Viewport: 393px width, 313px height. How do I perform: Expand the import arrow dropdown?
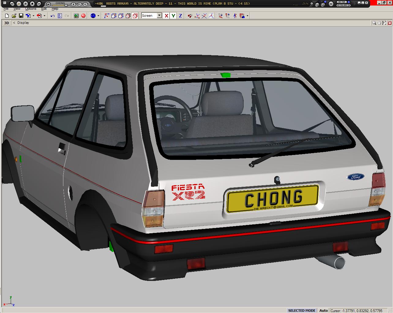coord(33,16)
